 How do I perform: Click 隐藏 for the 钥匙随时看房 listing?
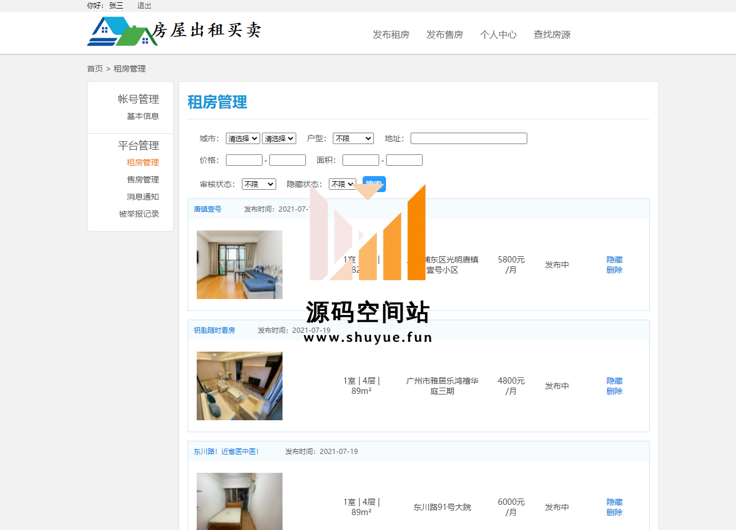(615, 381)
